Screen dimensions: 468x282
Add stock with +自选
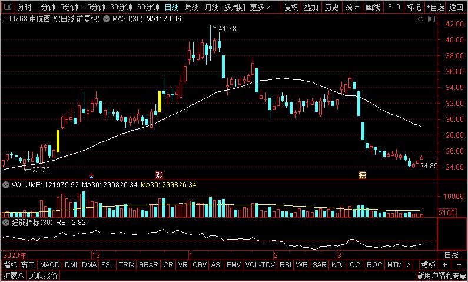click(436, 7)
